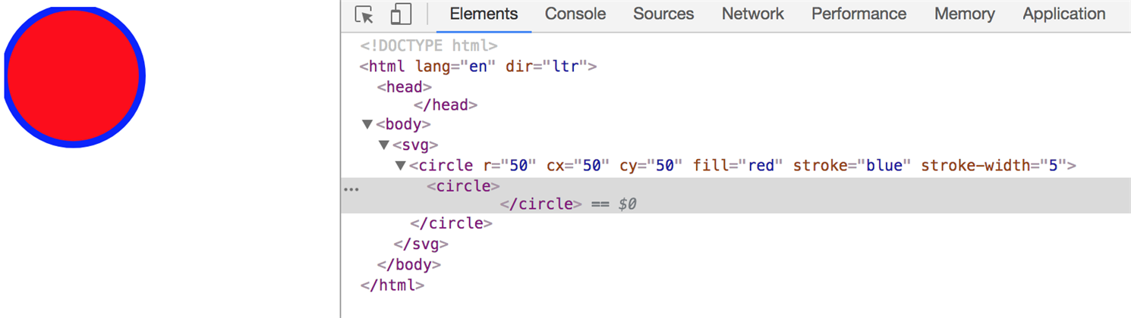Switch to the Elements tab
1131x318 pixels.
pyautogui.click(x=484, y=14)
